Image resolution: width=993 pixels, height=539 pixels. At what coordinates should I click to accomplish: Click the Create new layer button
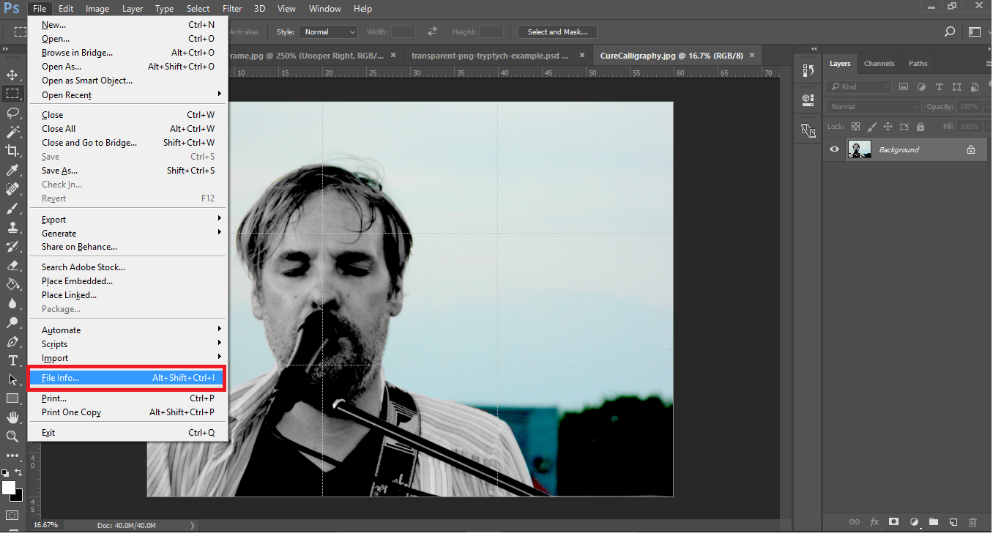tap(953, 521)
